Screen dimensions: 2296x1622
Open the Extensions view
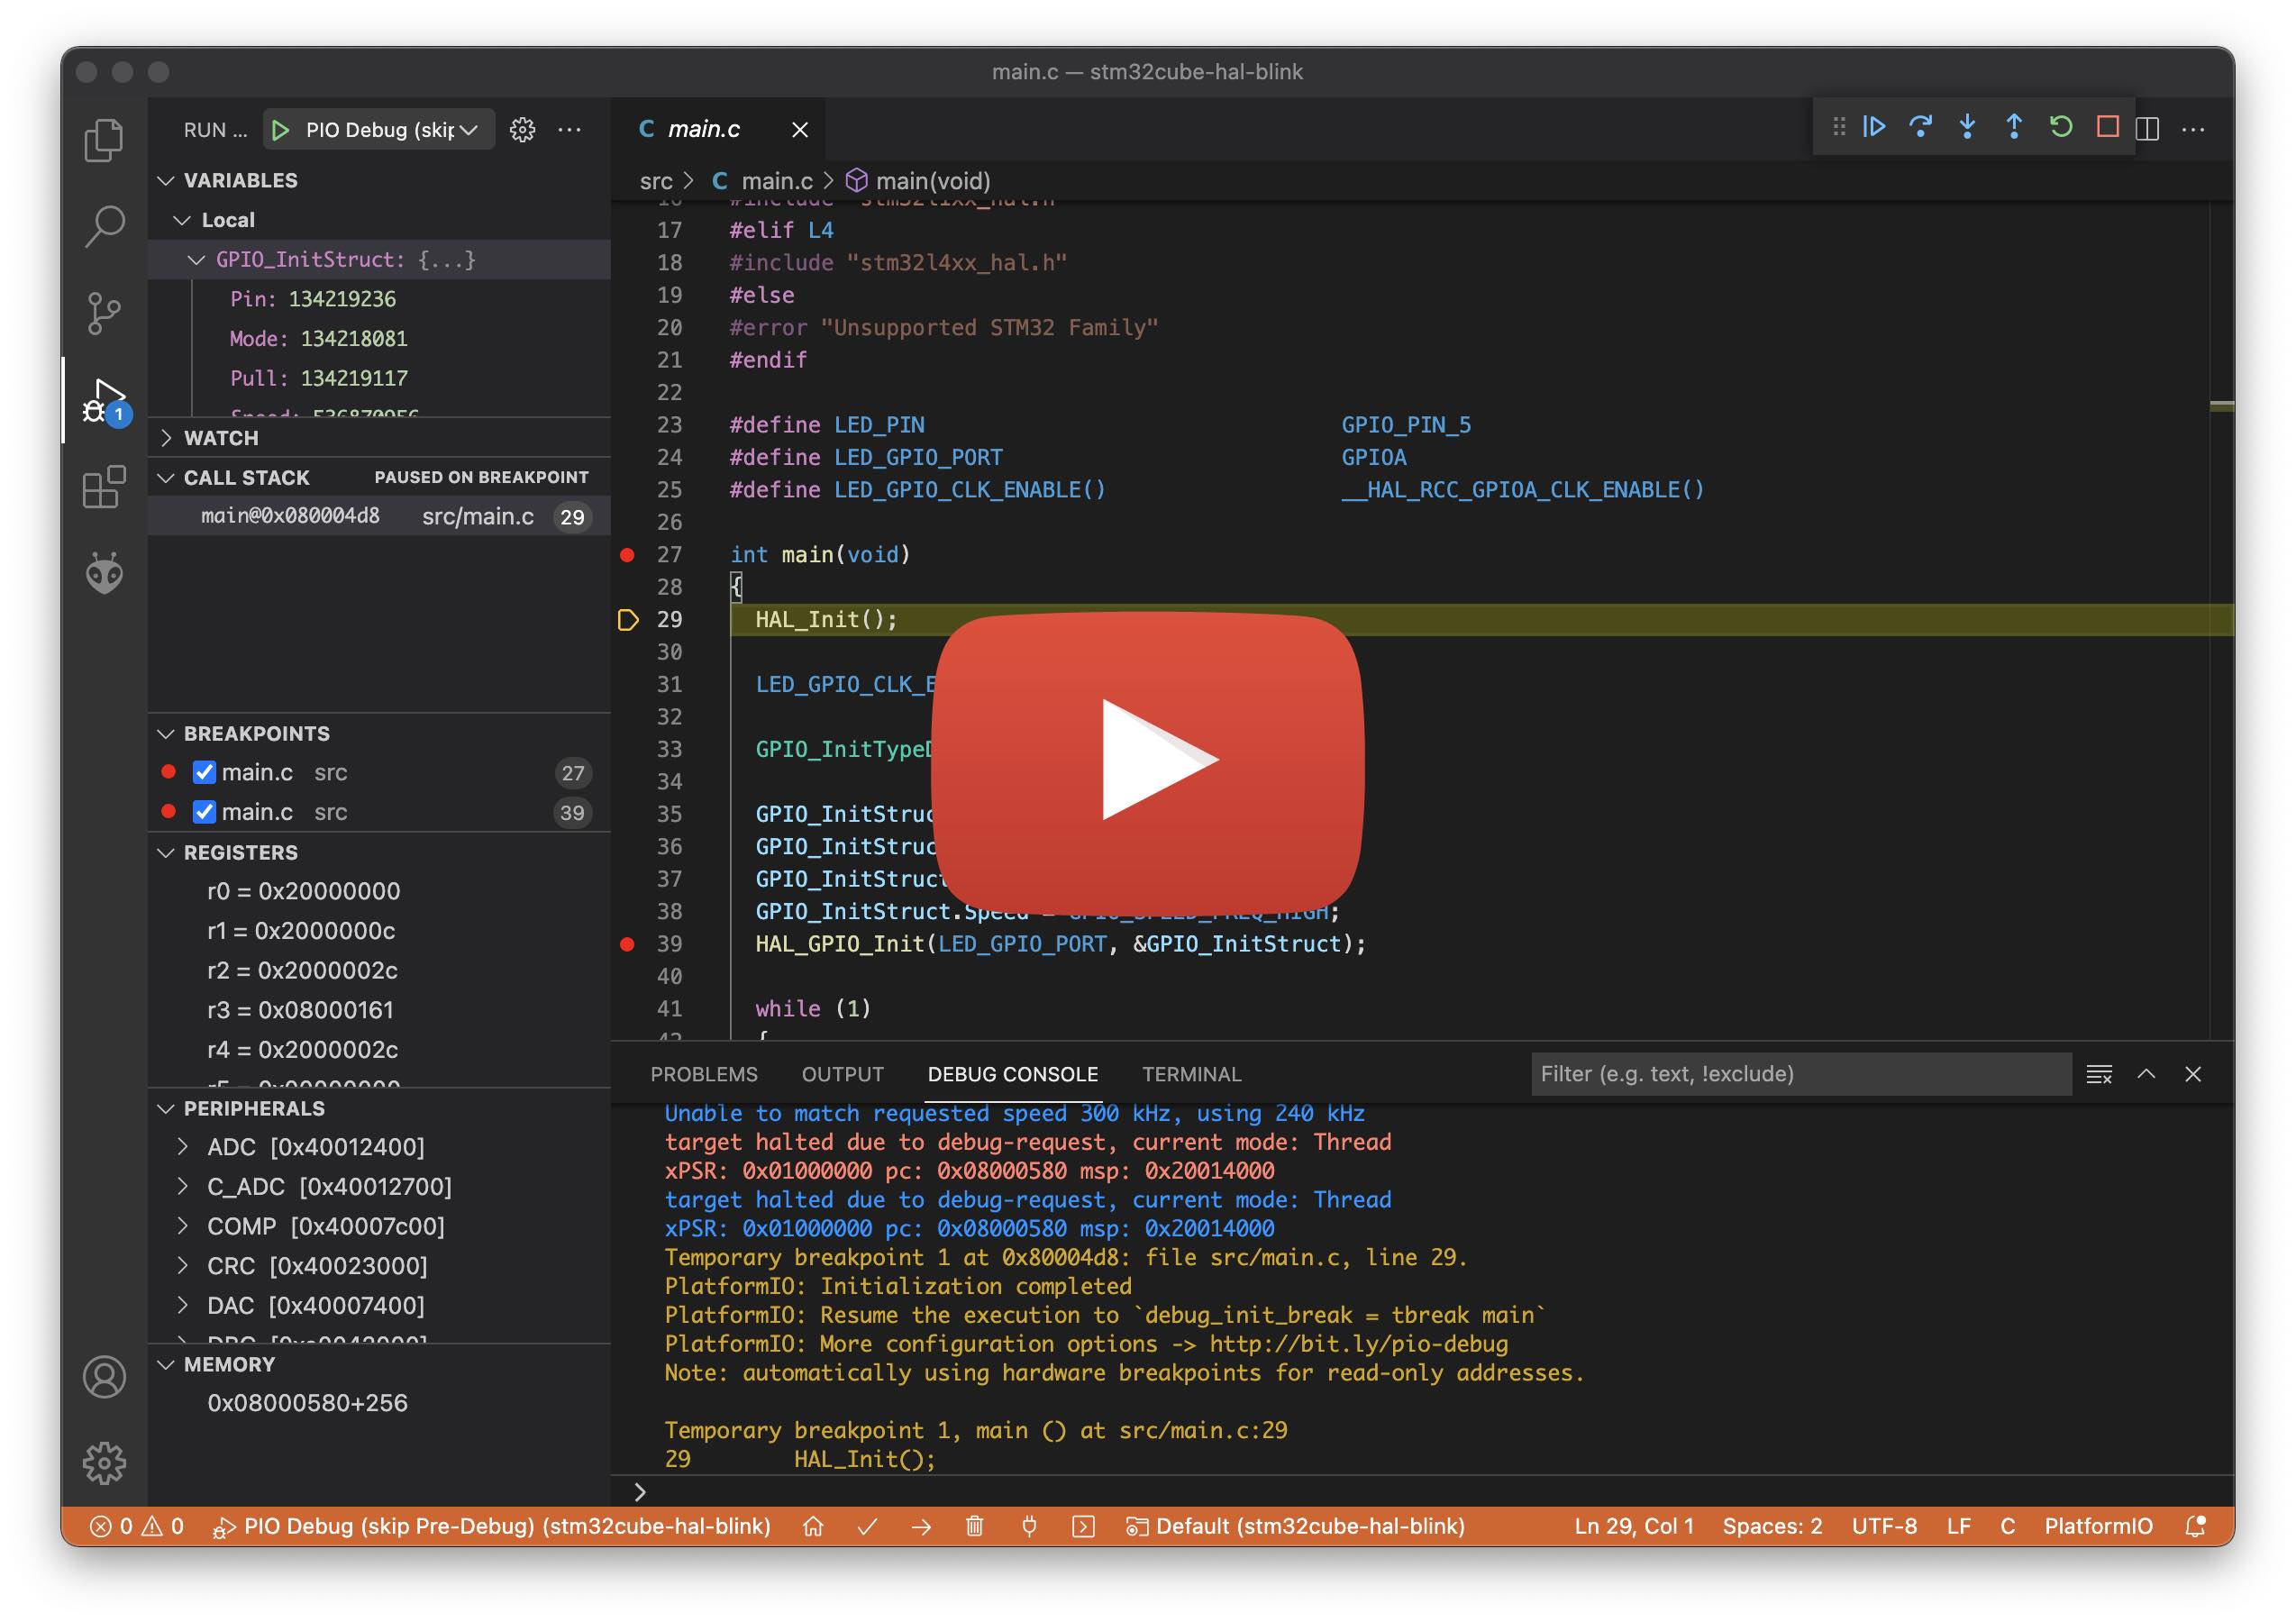(104, 487)
